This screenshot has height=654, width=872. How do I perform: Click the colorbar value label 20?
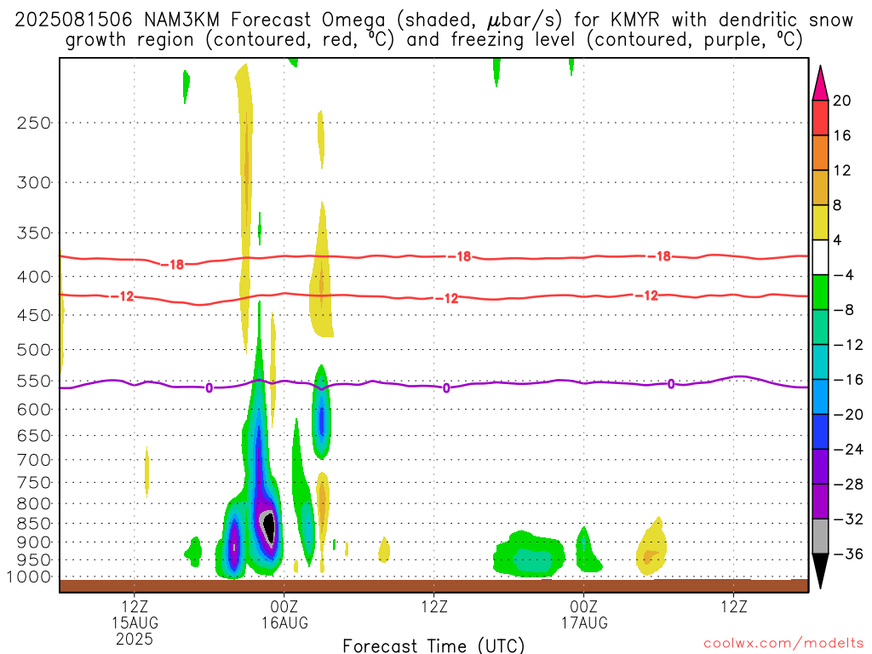(x=842, y=100)
